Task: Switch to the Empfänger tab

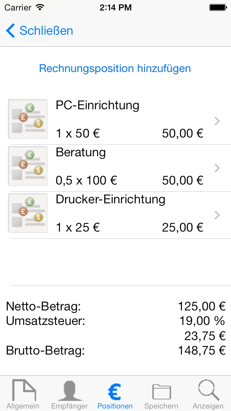Action: (69, 394)
